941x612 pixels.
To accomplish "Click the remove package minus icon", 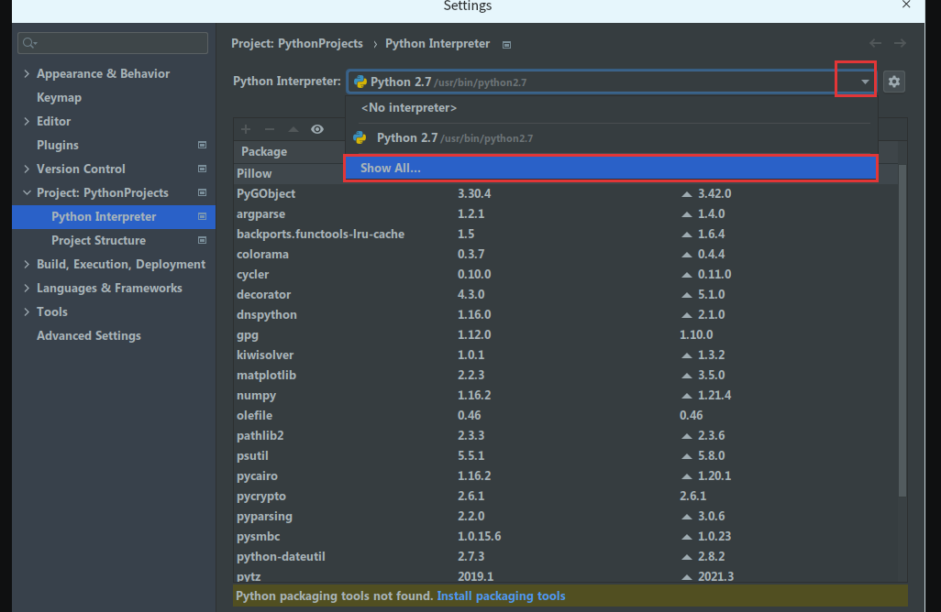I will 270,129.
